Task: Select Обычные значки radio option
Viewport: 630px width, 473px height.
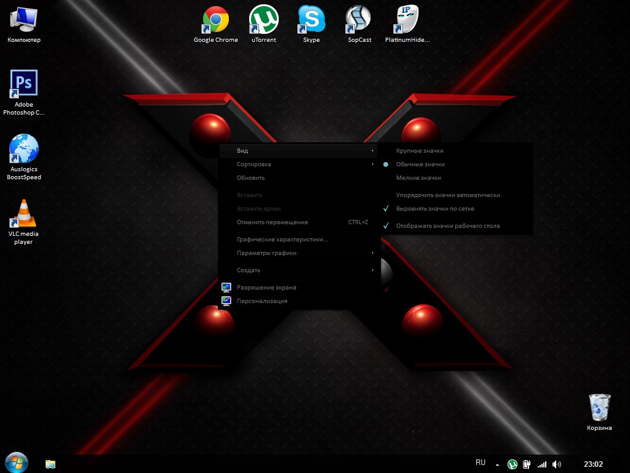Action: click(x=420, y=164)
